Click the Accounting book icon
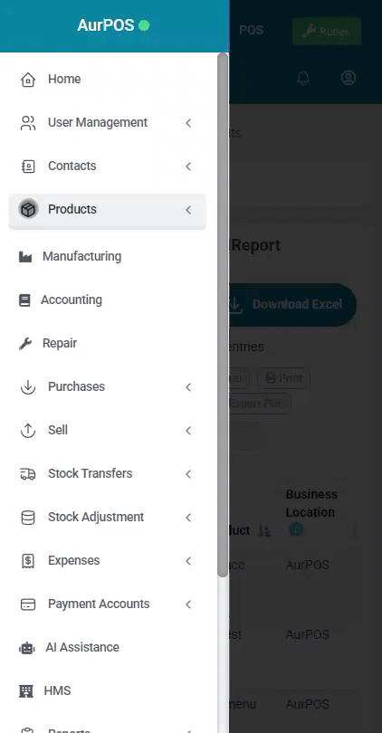This screenshot has height=733, width=382. pyautogui.click(x=24, y=300)
